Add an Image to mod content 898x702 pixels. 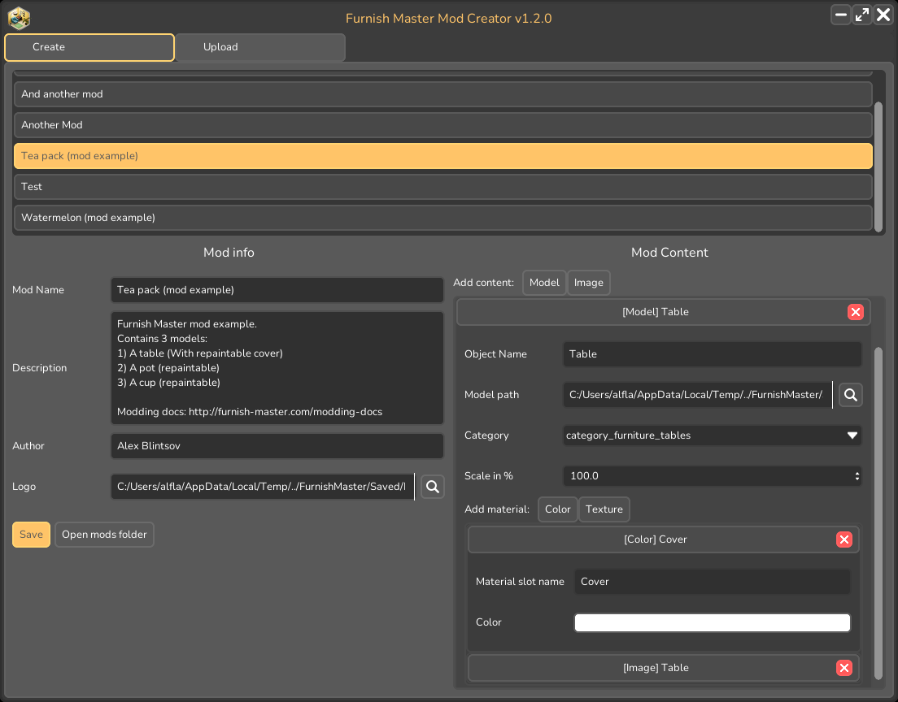click(x=589, y=283)
